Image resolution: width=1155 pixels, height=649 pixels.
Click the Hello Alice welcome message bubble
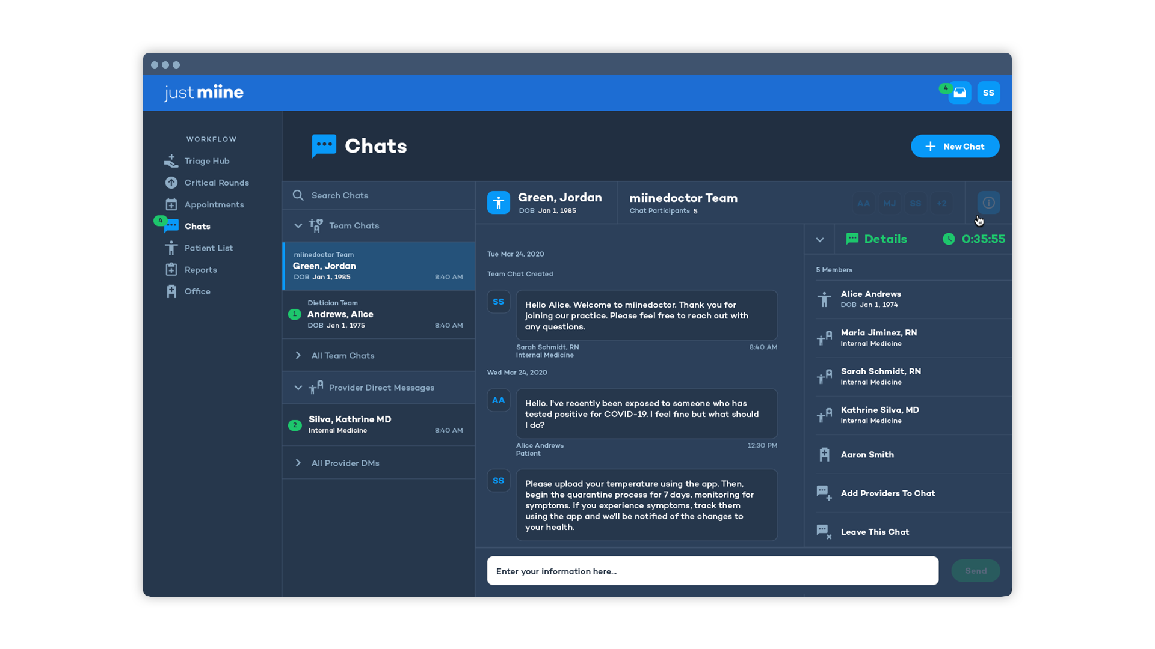tap(647, 315)
